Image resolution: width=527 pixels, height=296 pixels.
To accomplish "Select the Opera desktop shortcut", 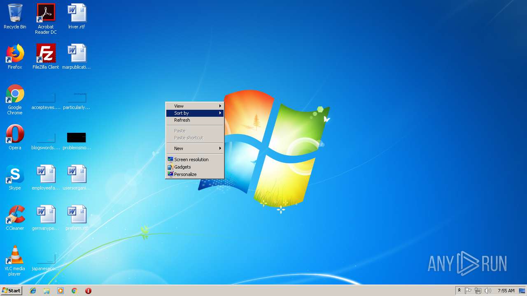I will click(15, 137).
